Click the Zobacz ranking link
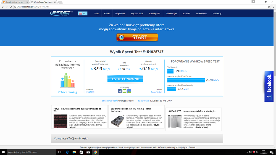The width and height of the screenshot is (276, 155). (68, 92)
